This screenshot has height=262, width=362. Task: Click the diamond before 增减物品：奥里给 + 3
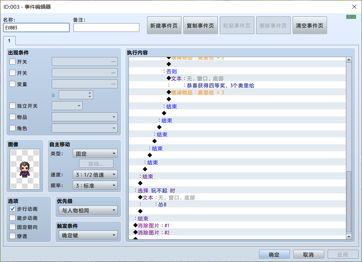pyautogui.click(x=169, y=92)
